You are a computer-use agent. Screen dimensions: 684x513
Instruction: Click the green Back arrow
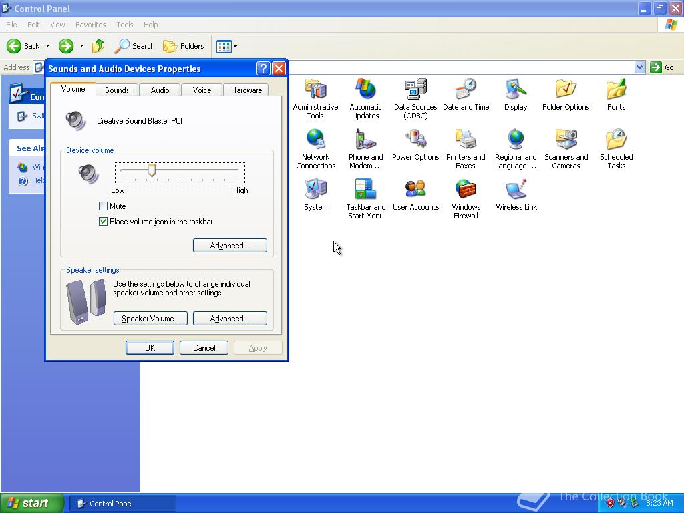click(14, 46)
